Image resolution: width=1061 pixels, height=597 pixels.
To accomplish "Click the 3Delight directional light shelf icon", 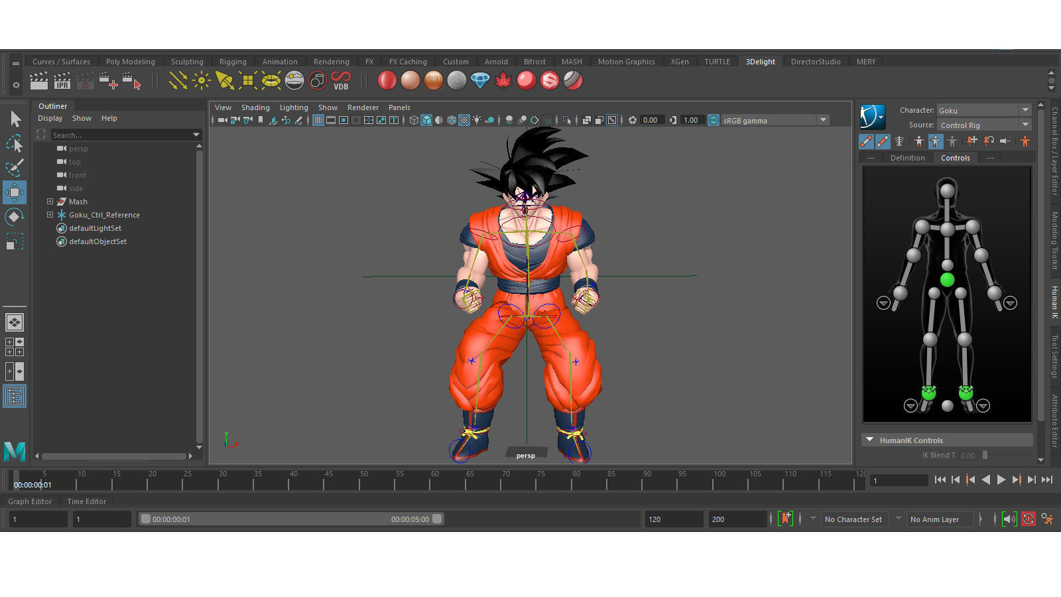I will (x=178, y=81).
